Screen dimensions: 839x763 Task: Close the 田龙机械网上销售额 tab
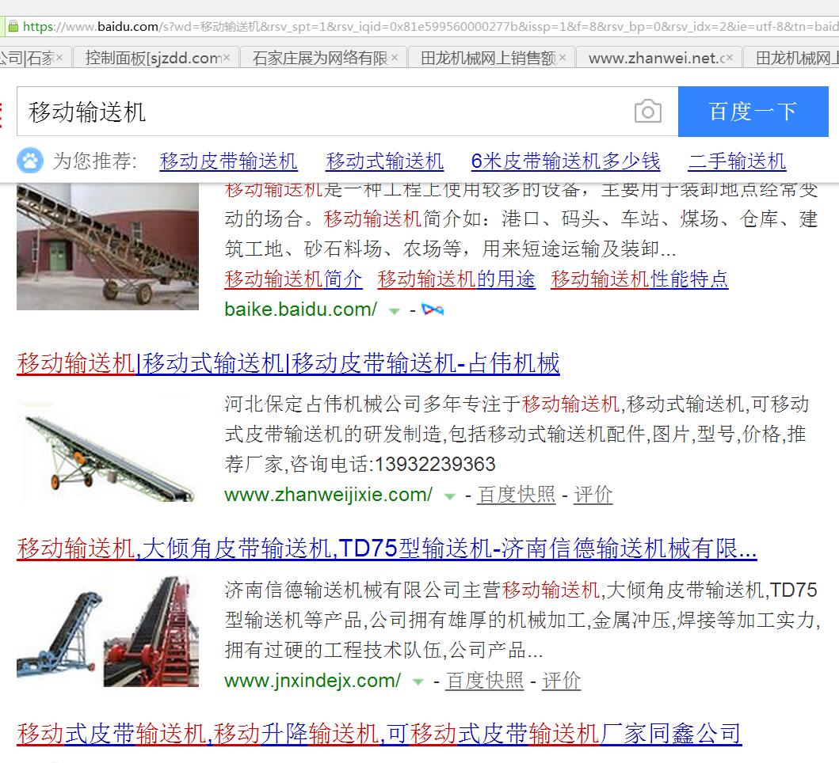coord(563,58)
